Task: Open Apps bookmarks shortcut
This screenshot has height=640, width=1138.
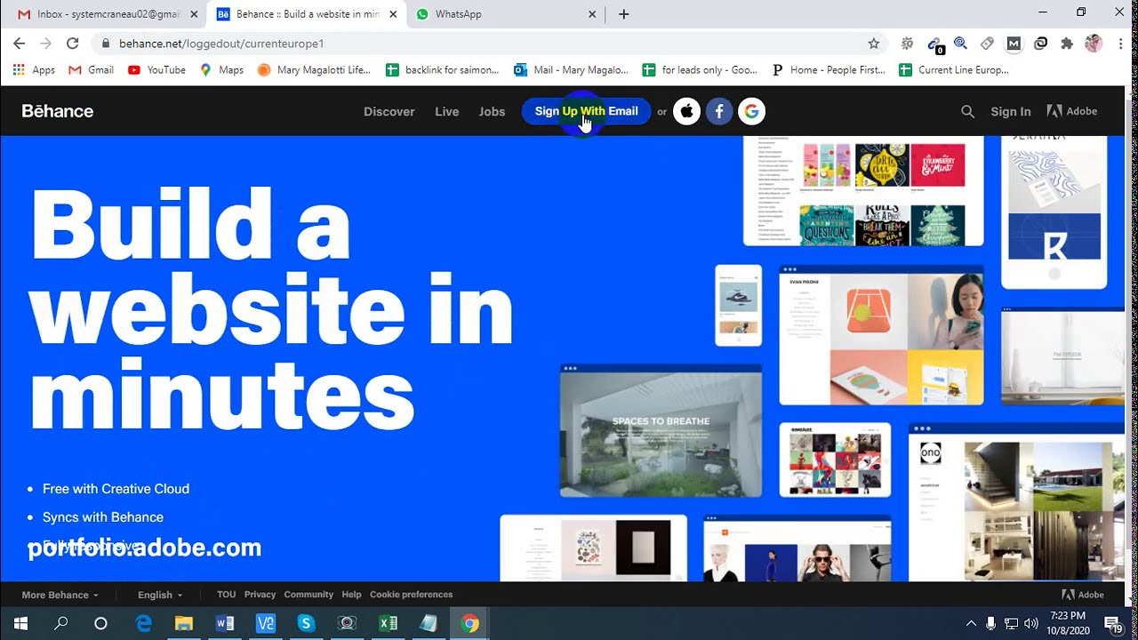Action: (x=34, y=69)
